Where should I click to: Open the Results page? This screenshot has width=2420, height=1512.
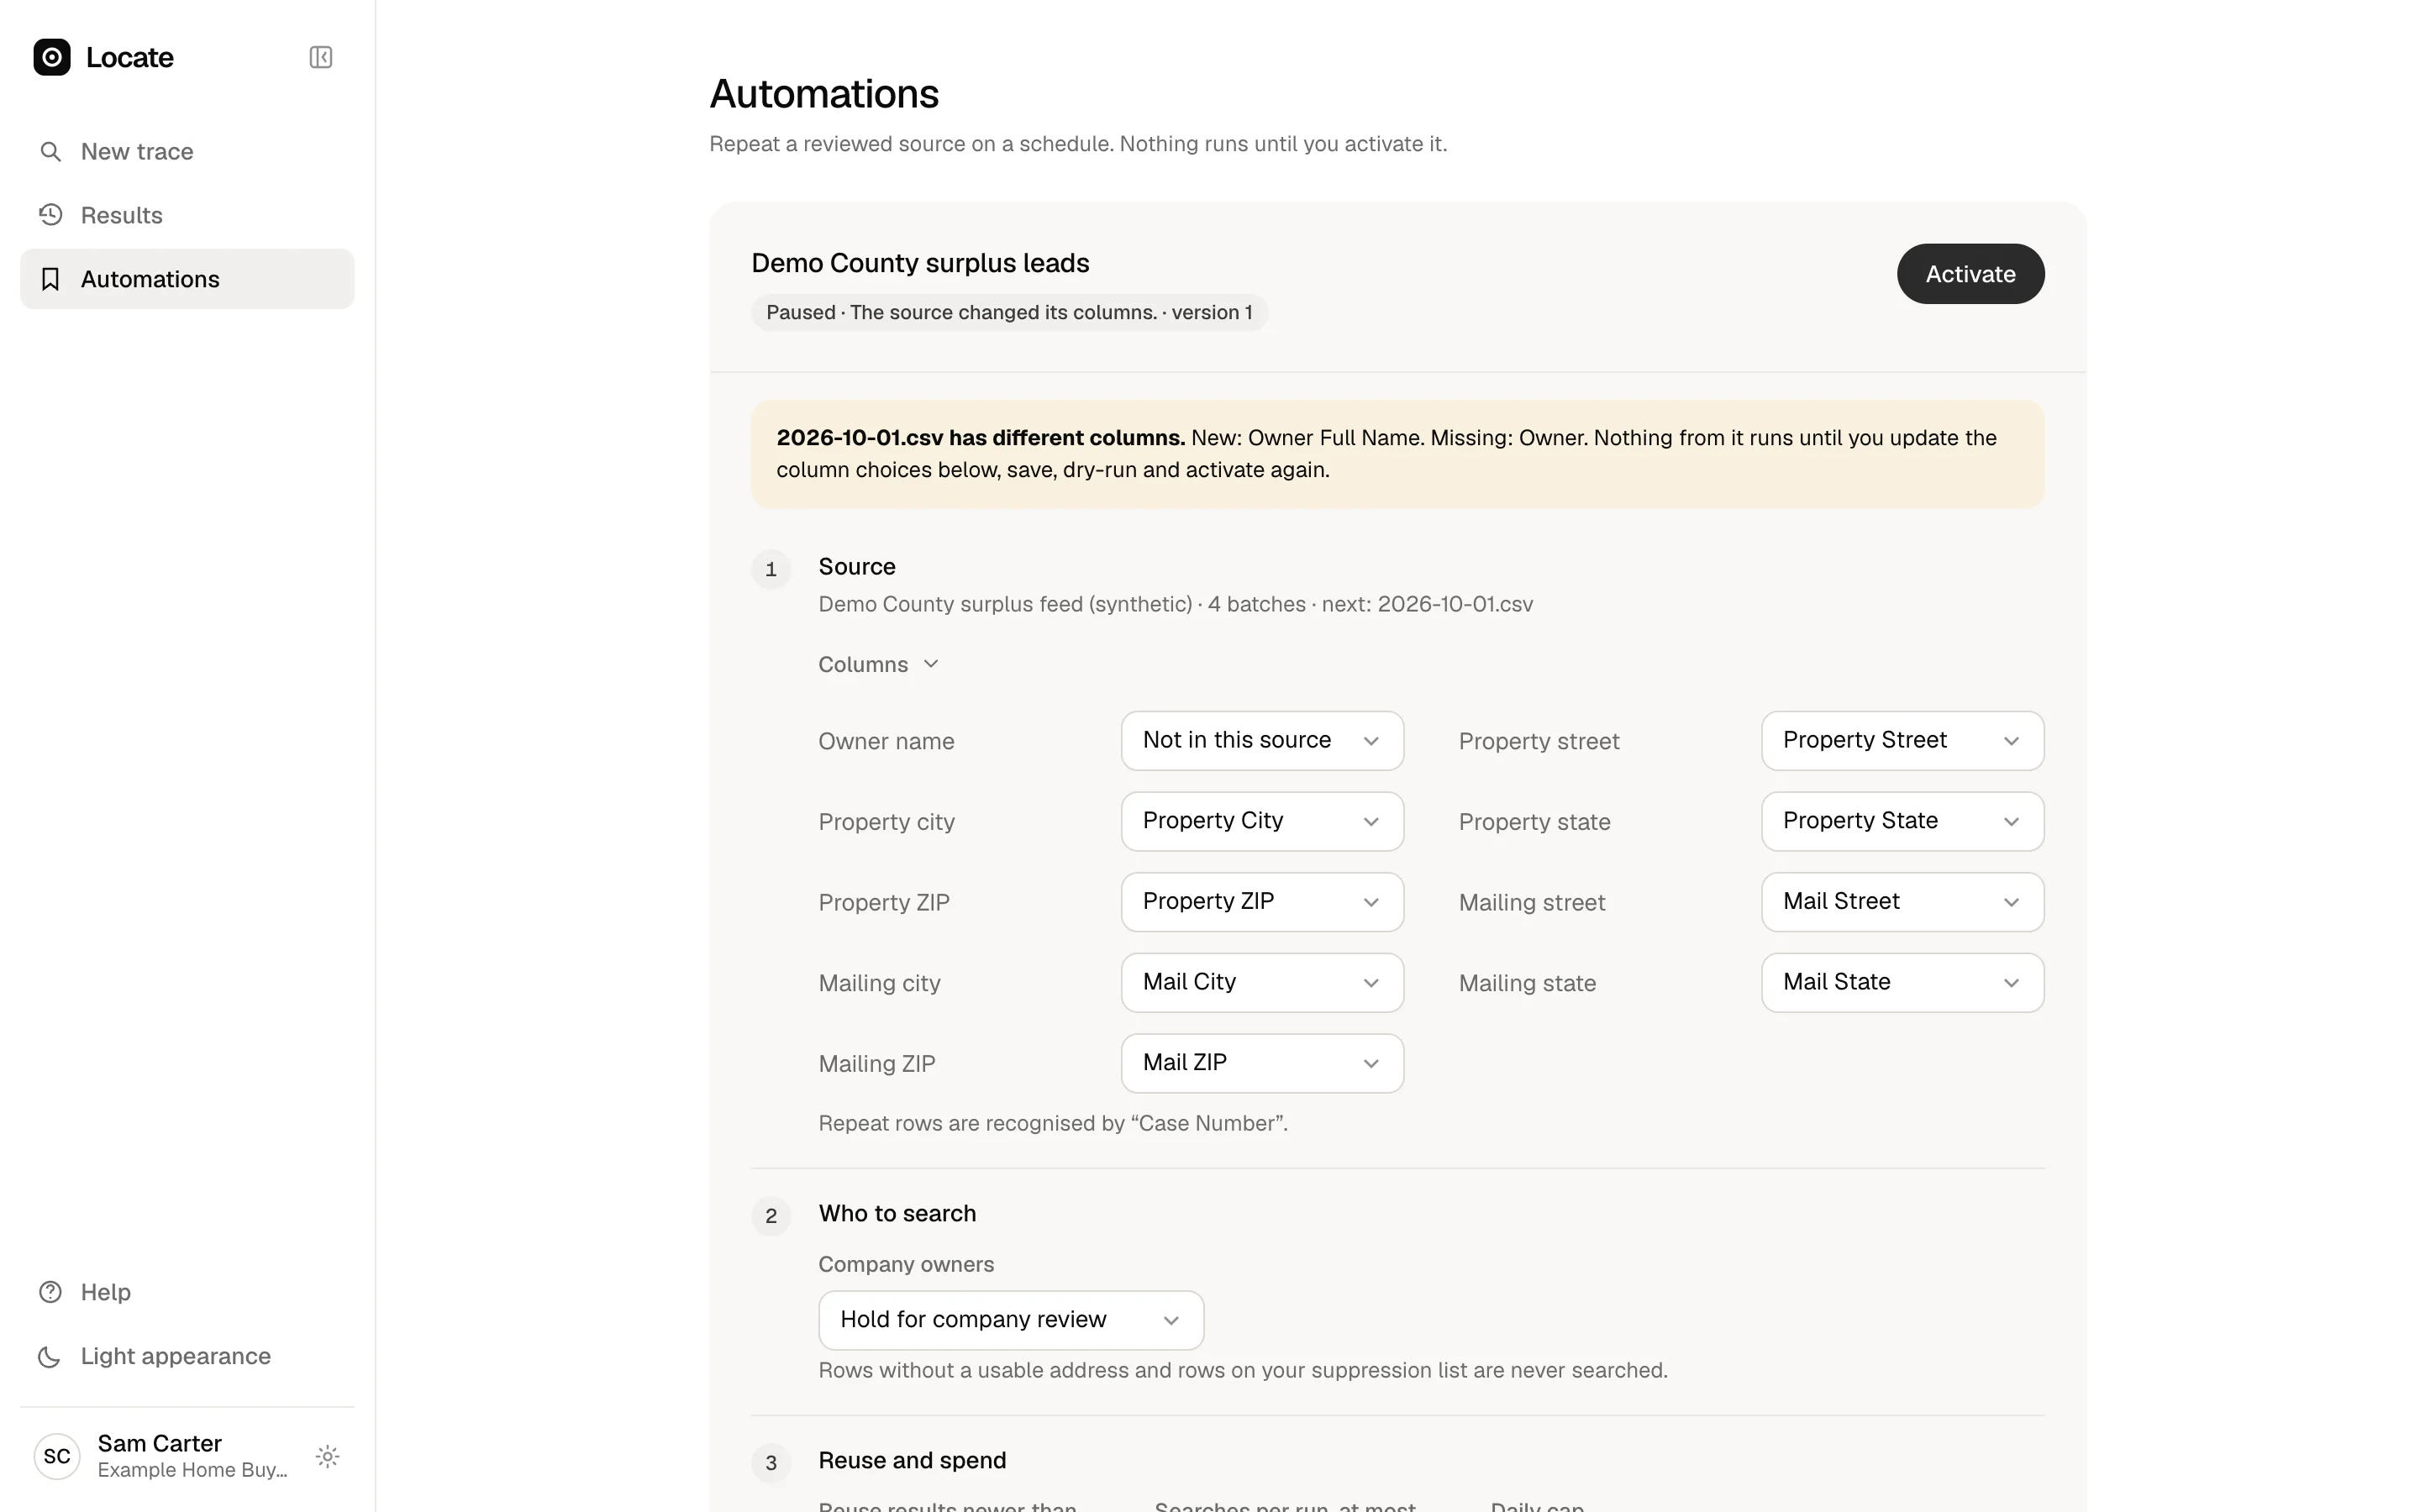[187, 215]
